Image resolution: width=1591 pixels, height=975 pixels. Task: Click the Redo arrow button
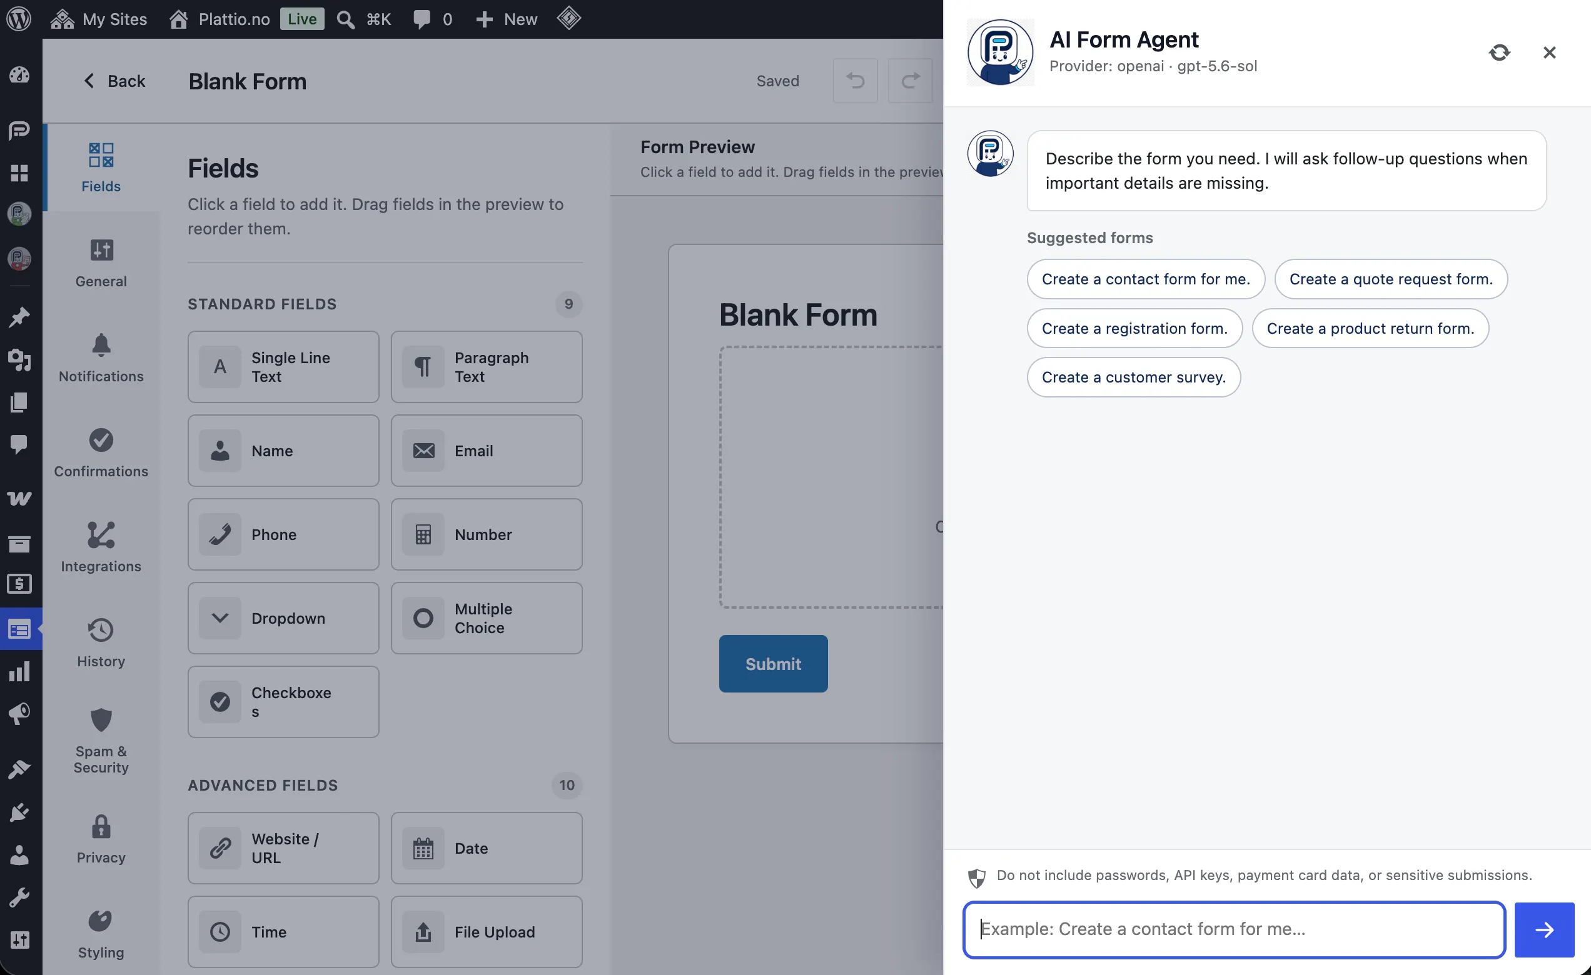(910, 81)
